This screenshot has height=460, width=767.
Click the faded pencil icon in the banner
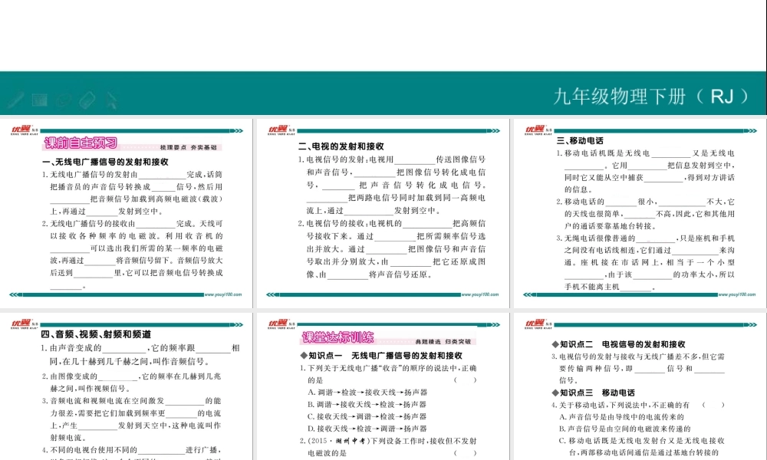click(15, 100)
